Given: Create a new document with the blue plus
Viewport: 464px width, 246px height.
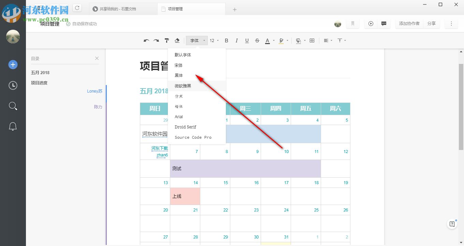Looking at the screenshot, I should [13, 65].
